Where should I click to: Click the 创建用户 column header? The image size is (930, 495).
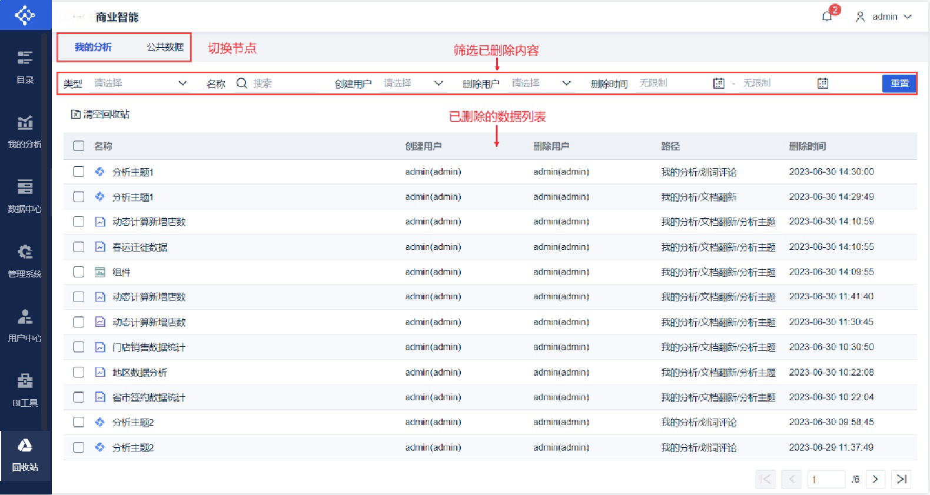(x=423, y=146)
